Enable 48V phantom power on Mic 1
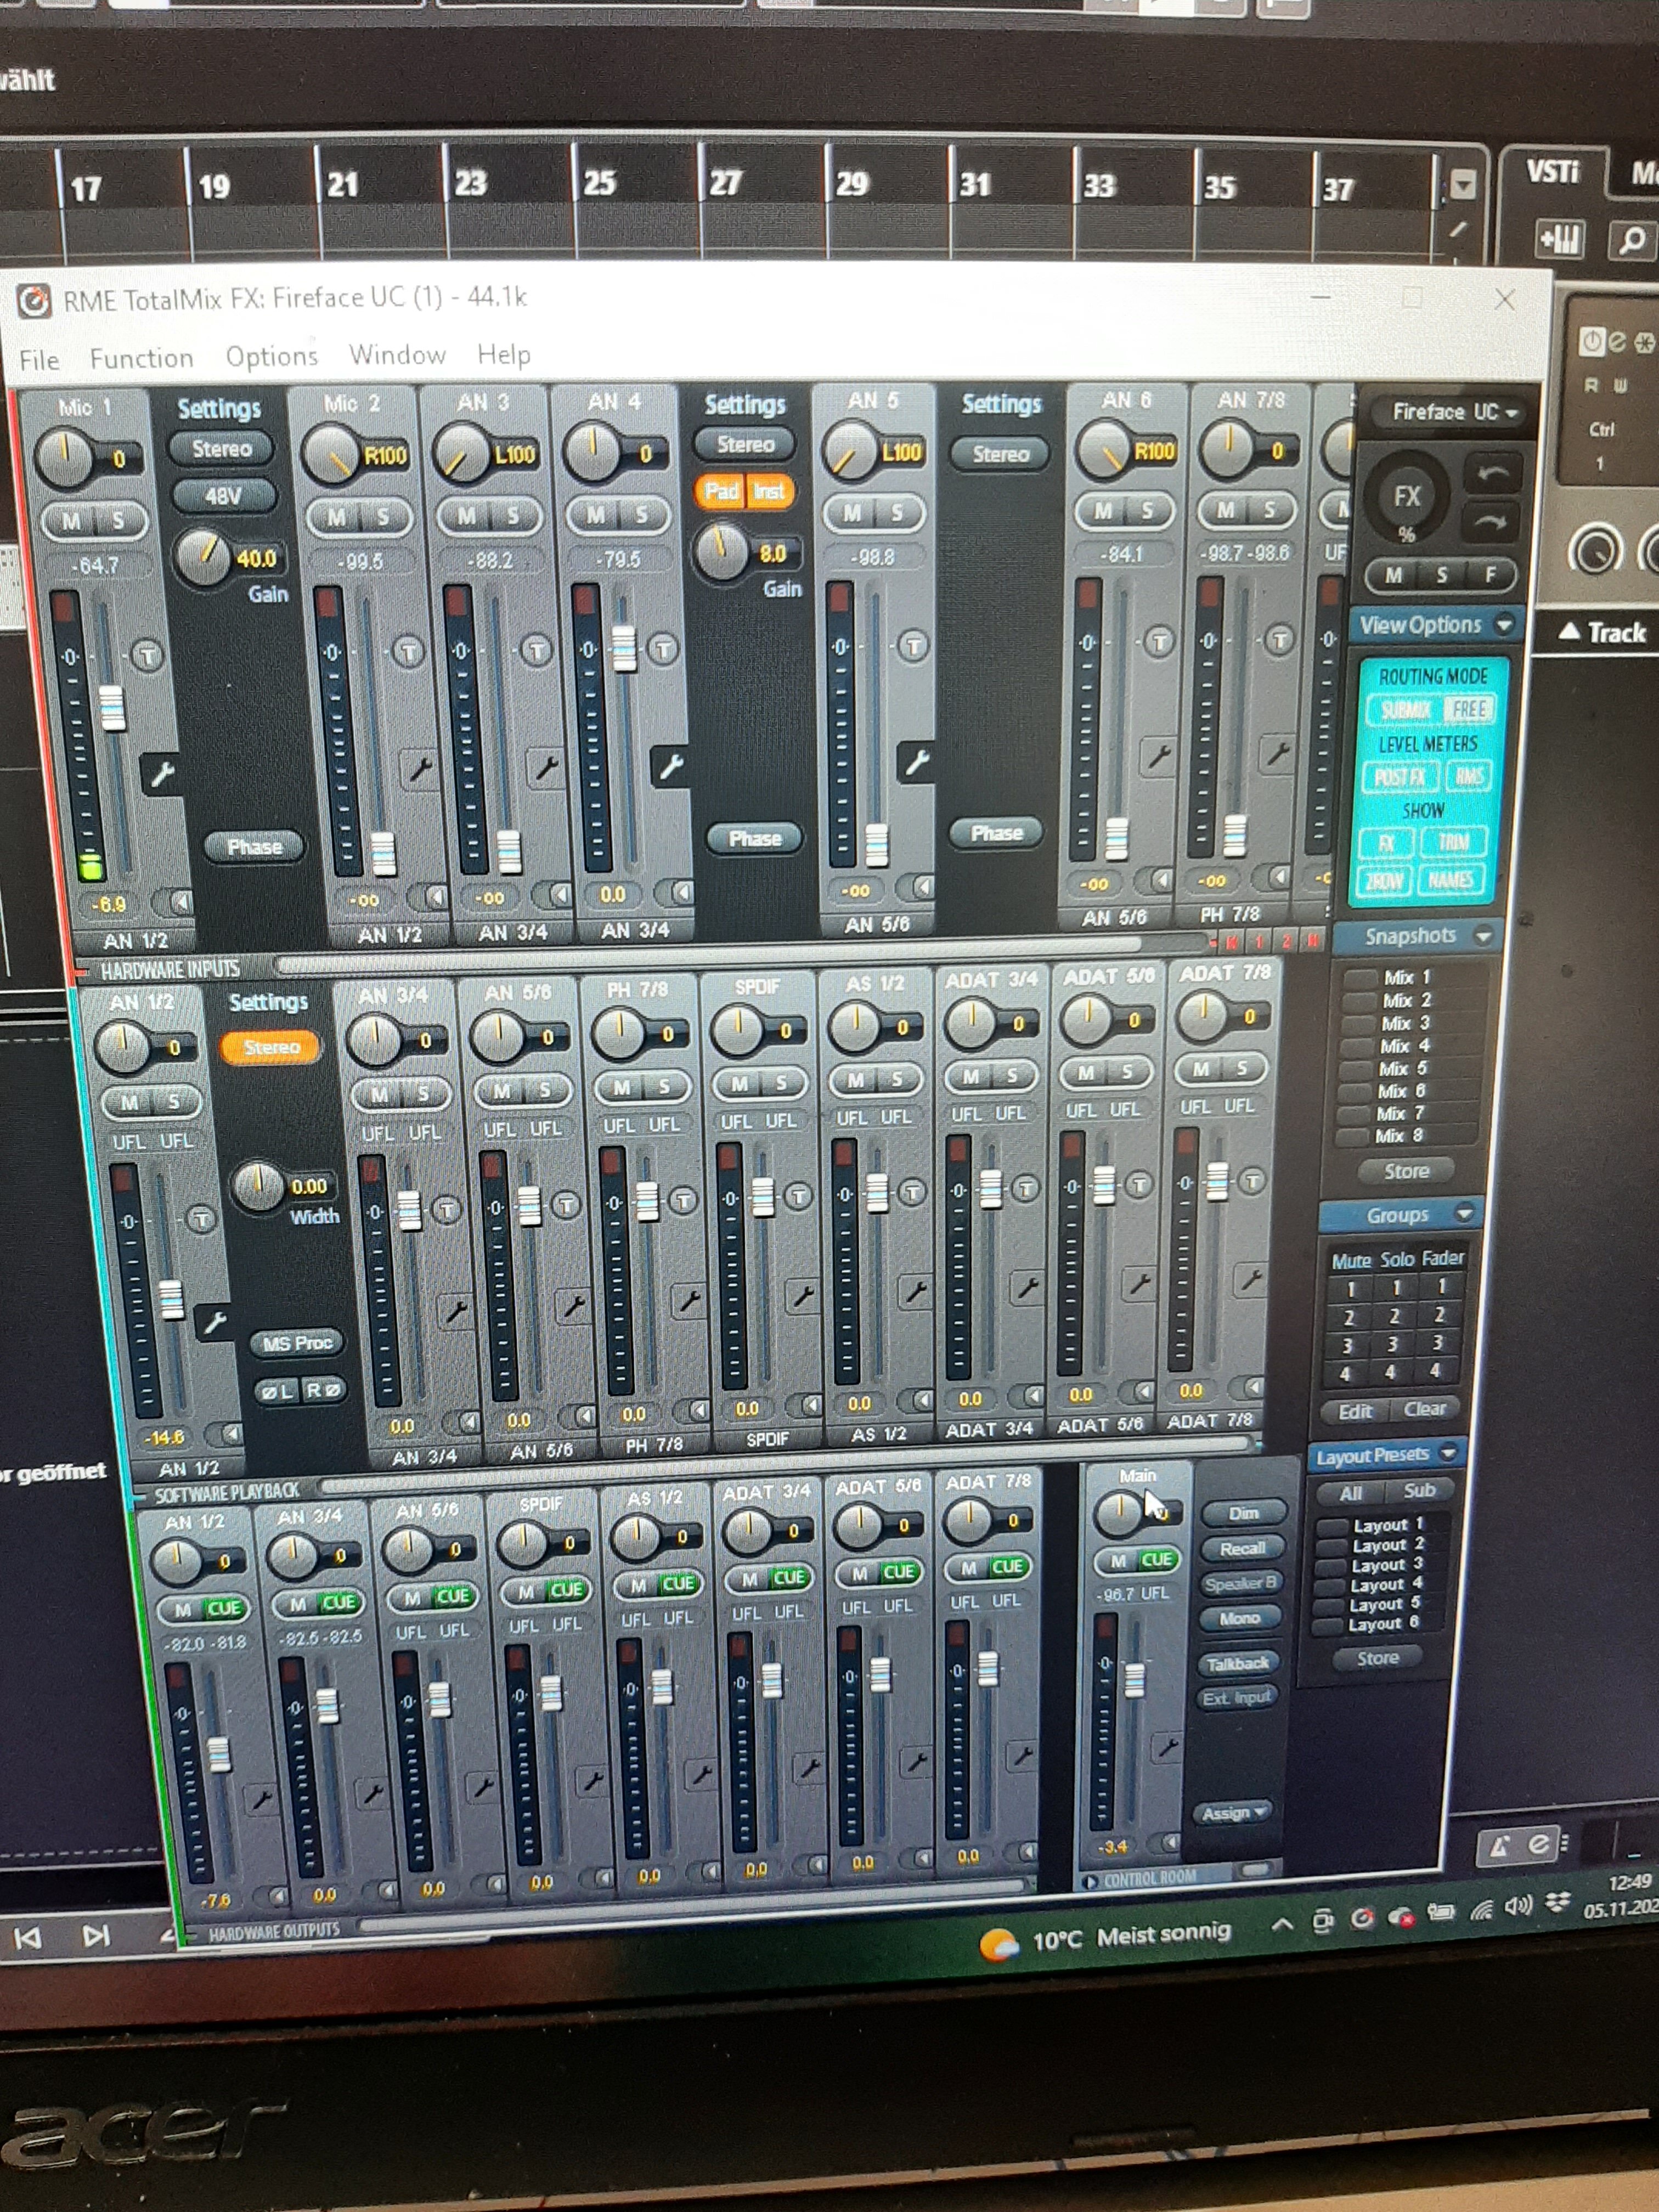The image size is (1659, 2212). click(x=223, y=495)
